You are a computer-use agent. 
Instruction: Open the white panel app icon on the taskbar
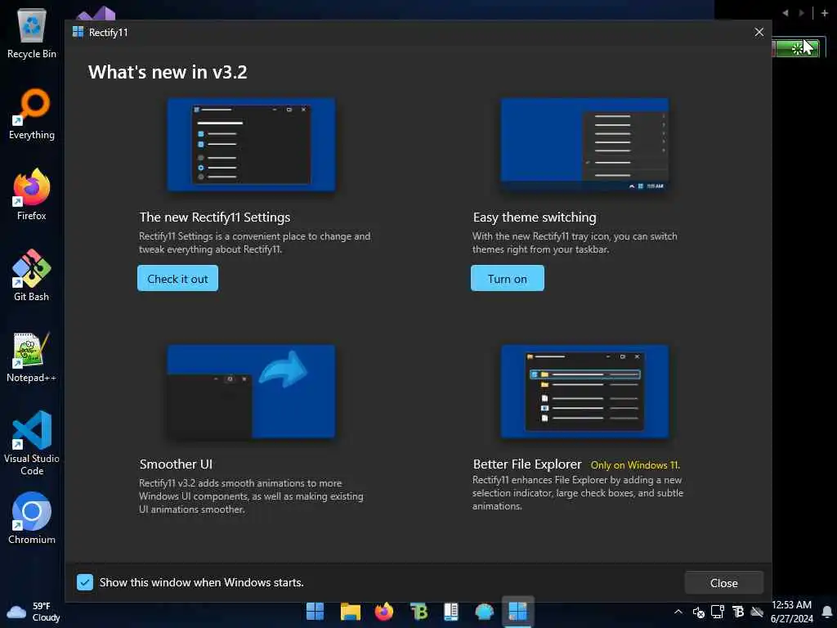tap(451, 612)
